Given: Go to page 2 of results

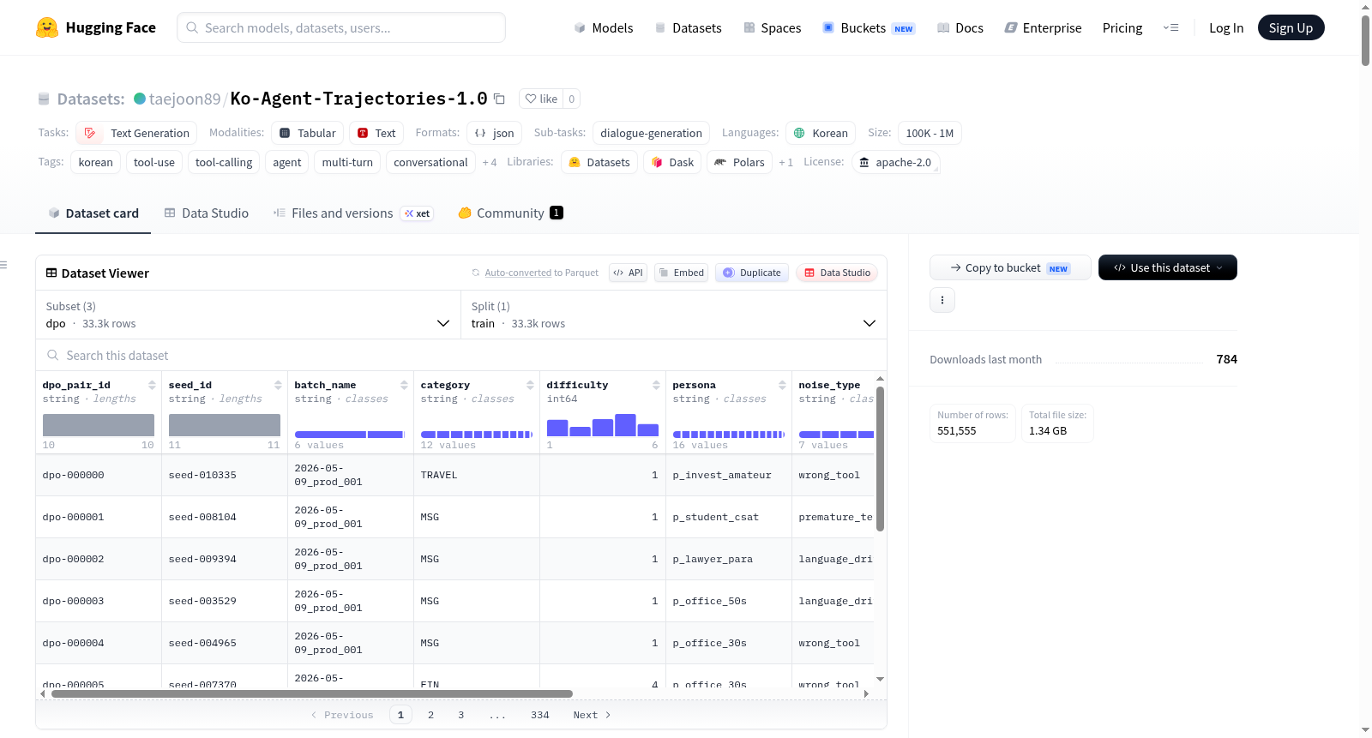Looking at the screenshot, I should (x=430, y=715).
